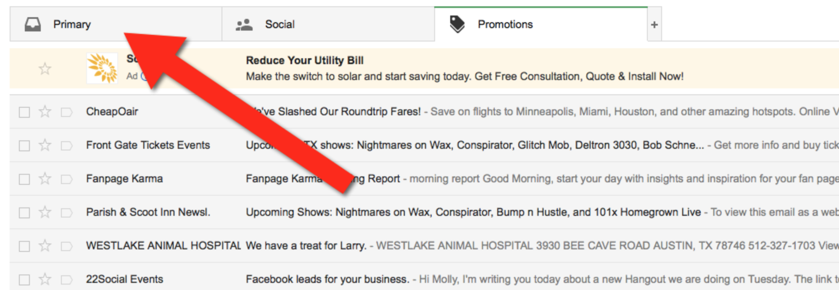Click the plus to add a tab category
The height and width of the screenshot is (290, 839).
[x=654, y=24]
